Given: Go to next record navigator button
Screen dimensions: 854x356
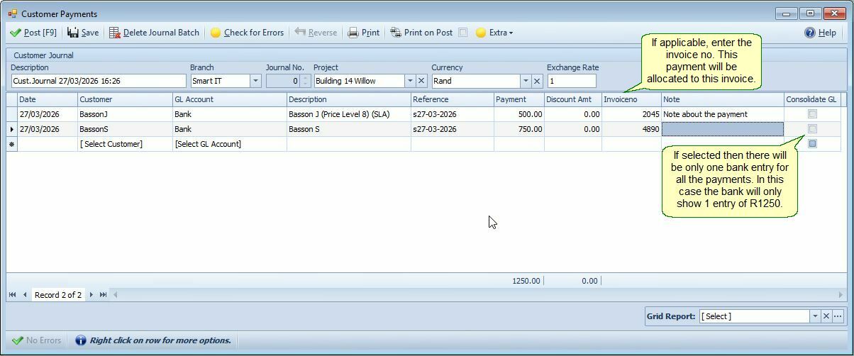Looking at the screenshot, I should pyautogui.click(x=91, y=294).
